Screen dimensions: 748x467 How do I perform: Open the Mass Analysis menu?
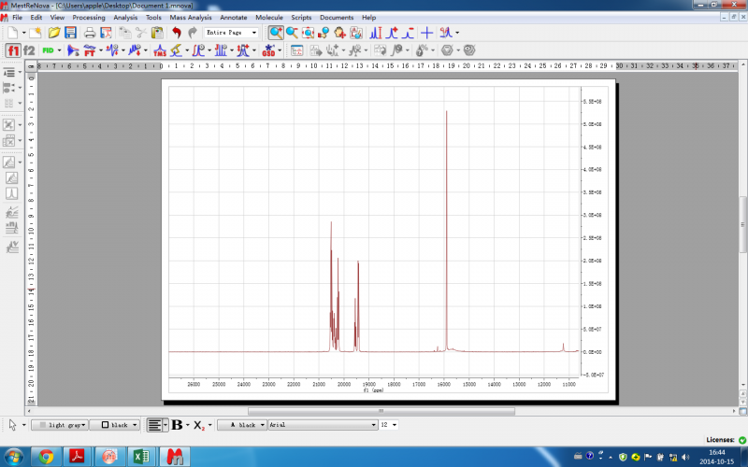(x=191, y=17)
